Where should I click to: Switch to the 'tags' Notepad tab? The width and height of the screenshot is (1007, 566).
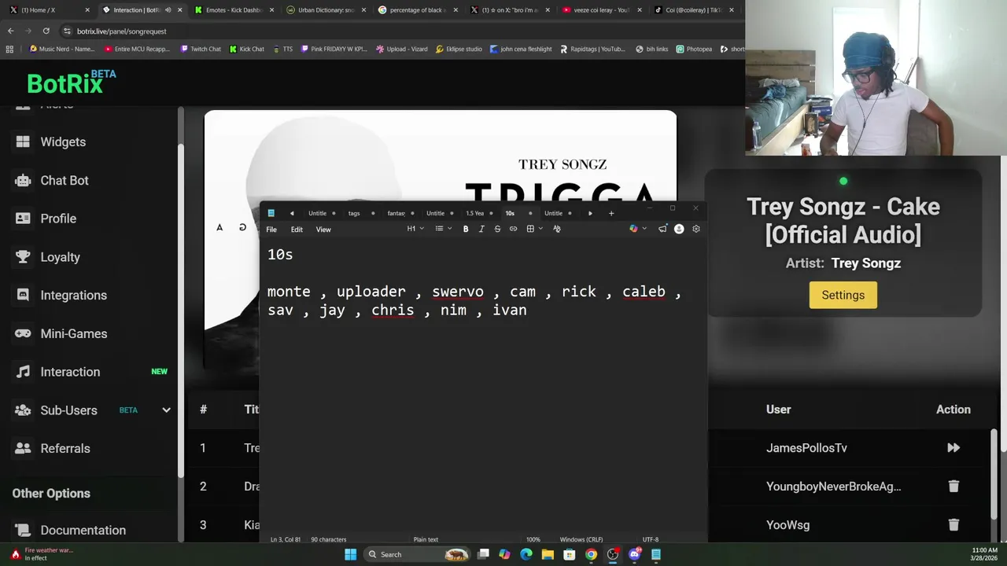[354, 213]
